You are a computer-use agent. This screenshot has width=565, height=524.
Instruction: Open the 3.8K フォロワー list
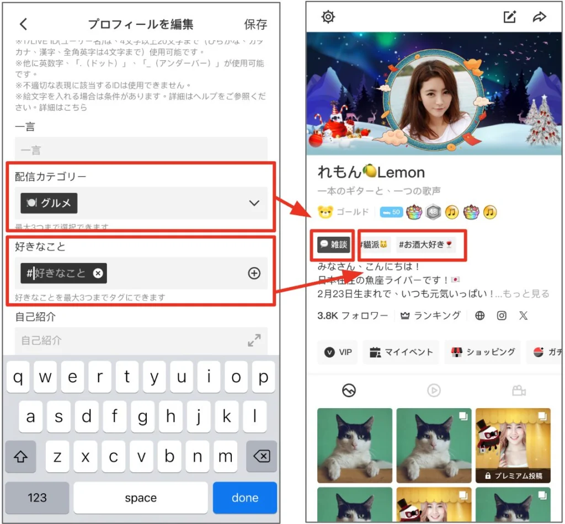(x=353, y=316)
